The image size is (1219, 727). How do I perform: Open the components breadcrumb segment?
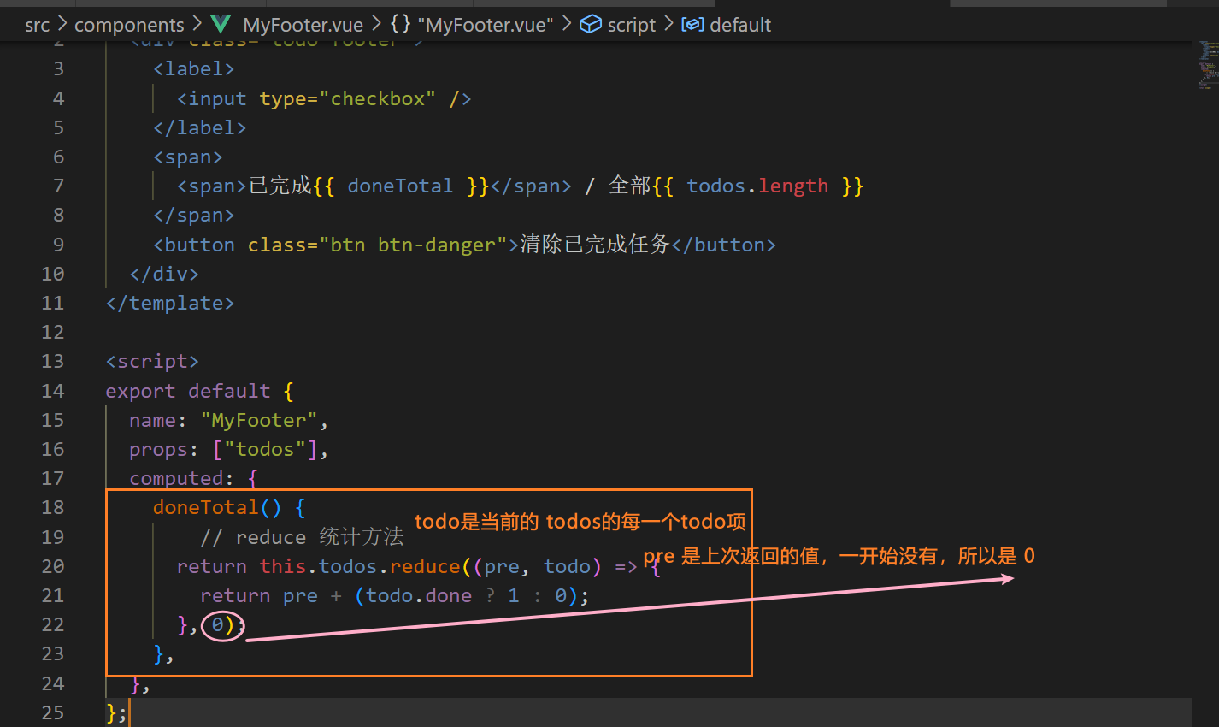tap(129, 26)
